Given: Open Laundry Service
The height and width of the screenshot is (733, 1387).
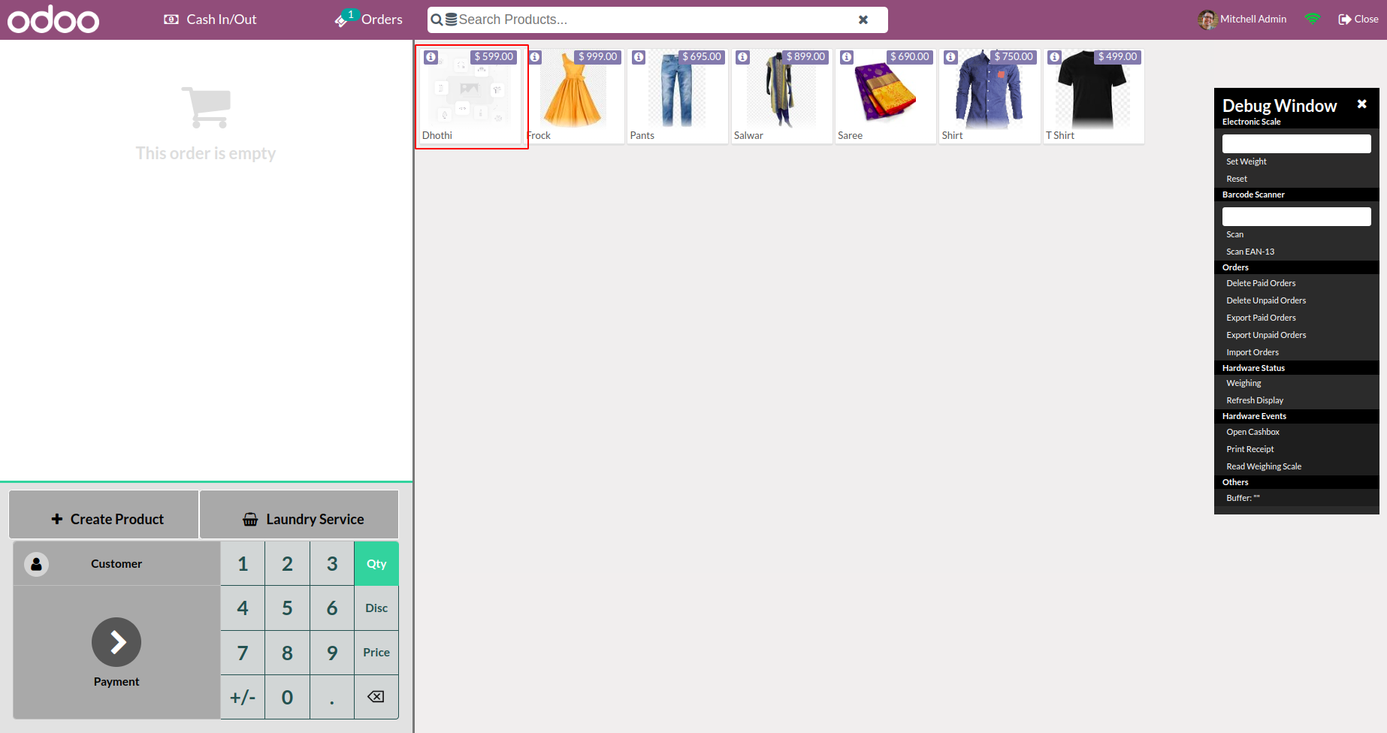Looking at the screenshot, I should click(299, 514).
